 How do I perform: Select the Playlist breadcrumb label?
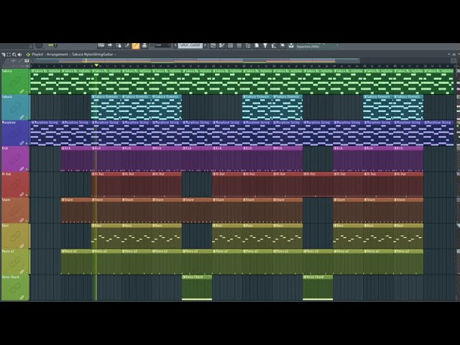click(37, 55)
